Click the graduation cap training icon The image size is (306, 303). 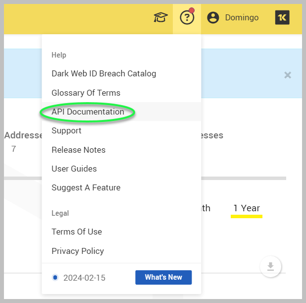point(160,18)
